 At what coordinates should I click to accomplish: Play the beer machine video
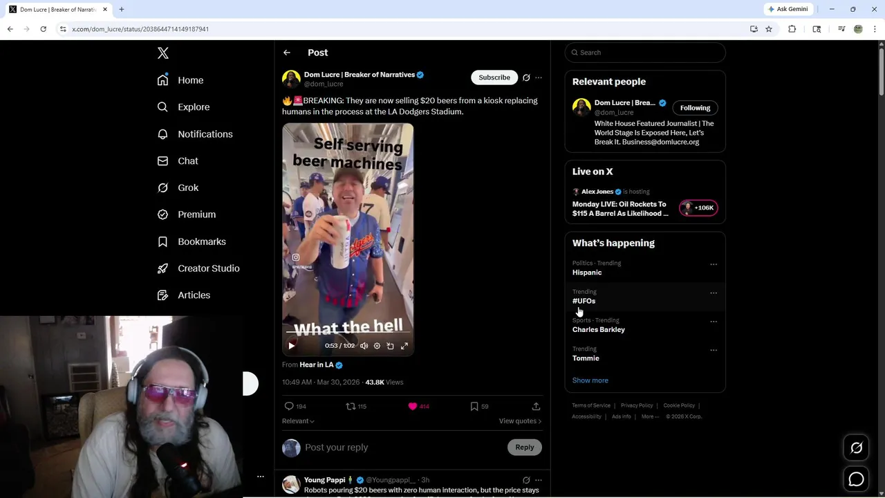(x=291, y=346)
